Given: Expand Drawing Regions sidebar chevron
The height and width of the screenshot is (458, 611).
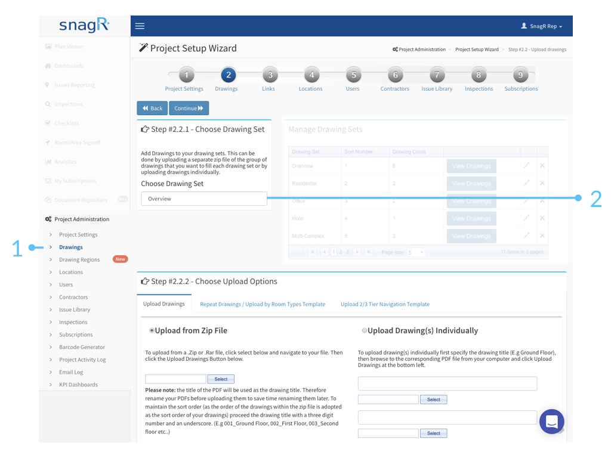Looking at the screenshot, I should tap(51, 259).
